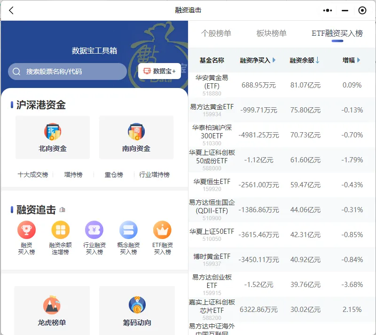The image size is (376, 335).
Task: Click 数据宝工具箱 banner title
Action: 94,51
